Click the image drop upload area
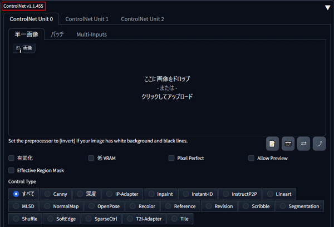This screenshot has width=334, height=227. [x=167, y=87]
